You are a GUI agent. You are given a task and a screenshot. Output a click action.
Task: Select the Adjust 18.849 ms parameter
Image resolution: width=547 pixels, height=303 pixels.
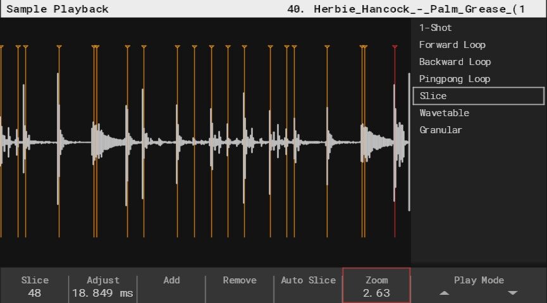(103, 287)
